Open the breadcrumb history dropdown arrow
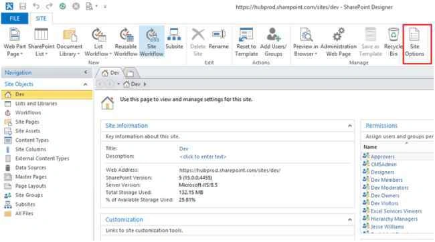Screen dimensions: 435x242 [118, 84]
